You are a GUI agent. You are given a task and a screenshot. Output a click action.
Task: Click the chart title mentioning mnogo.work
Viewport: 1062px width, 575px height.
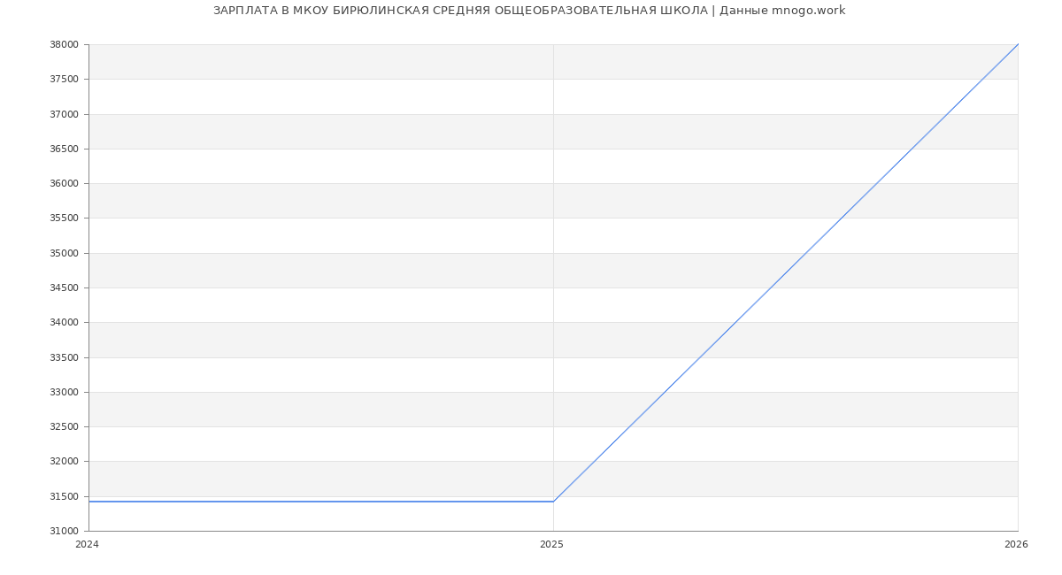(529, 11)
